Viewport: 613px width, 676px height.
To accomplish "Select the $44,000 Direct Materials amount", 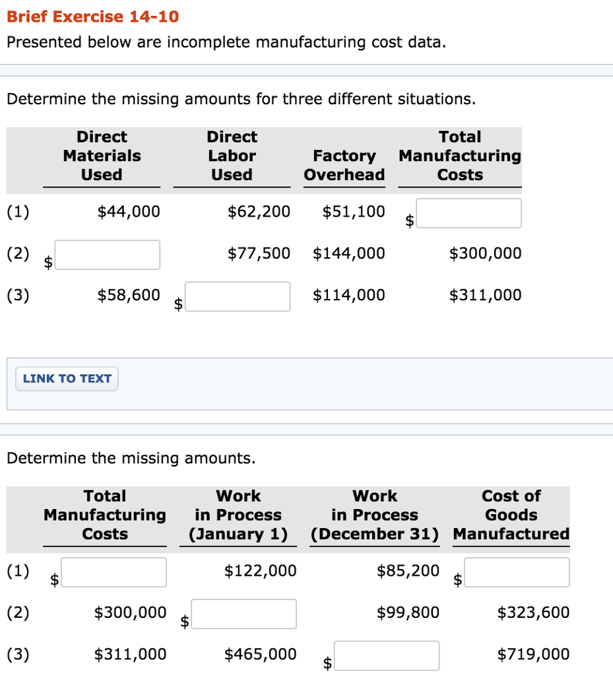I will point(129,211).
